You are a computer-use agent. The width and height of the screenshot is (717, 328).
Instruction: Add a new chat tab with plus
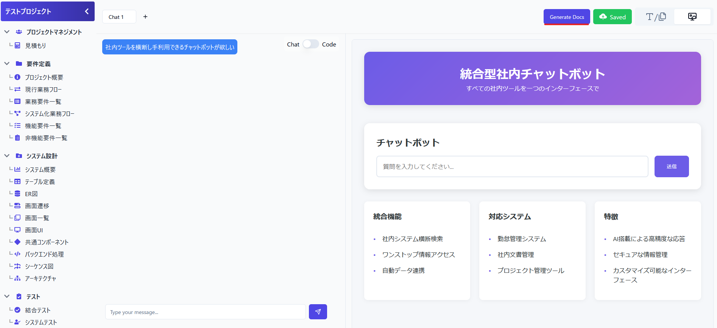click(x=145, y=17)
